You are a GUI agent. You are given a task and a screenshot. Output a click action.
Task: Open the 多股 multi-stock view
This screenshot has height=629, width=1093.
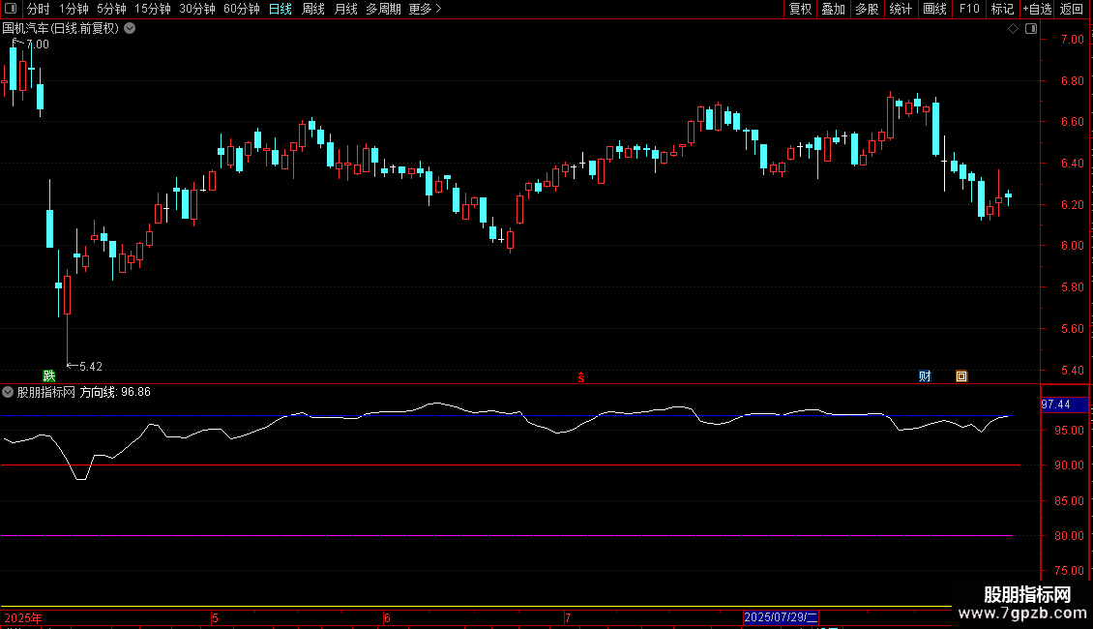868,9
